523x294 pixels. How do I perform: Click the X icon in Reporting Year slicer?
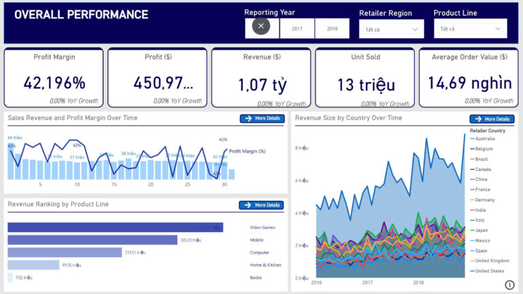262,27
